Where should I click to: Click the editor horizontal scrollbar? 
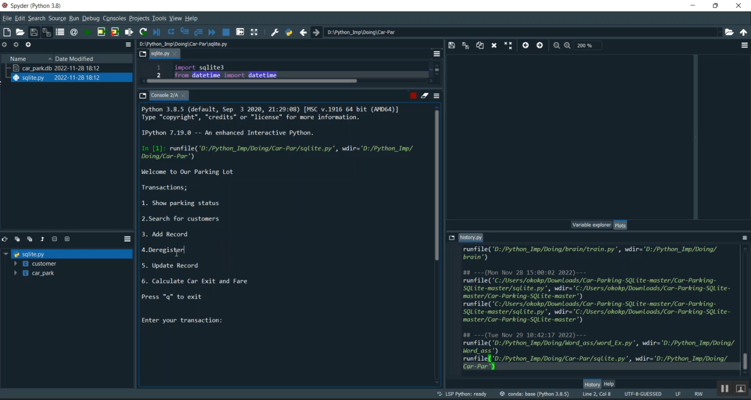250,80
